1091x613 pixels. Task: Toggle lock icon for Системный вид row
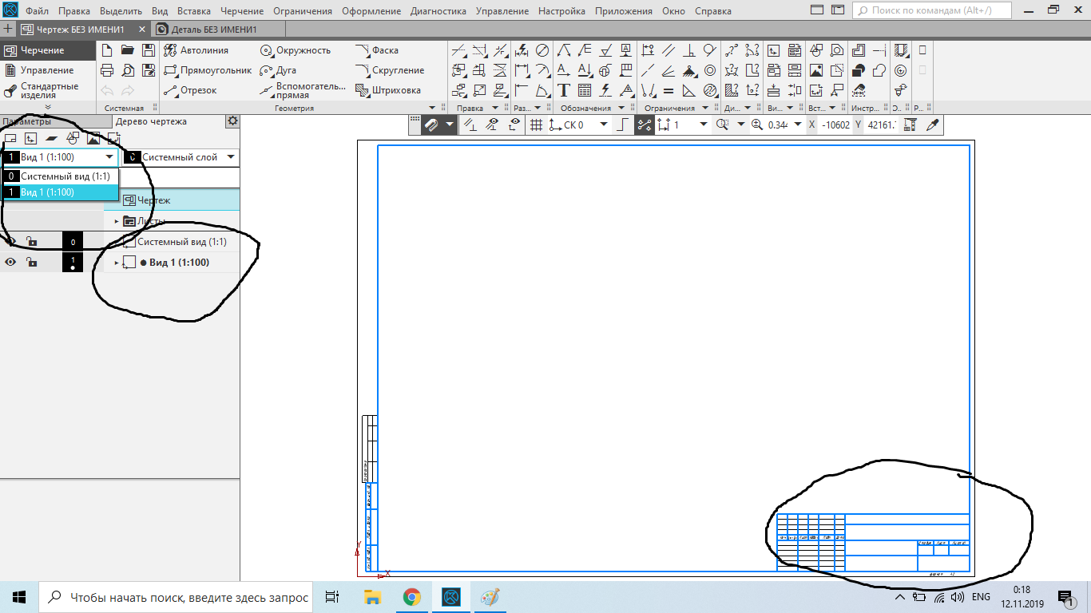31,241
